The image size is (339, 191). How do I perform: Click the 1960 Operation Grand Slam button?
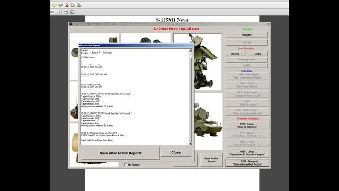[247, 76]
